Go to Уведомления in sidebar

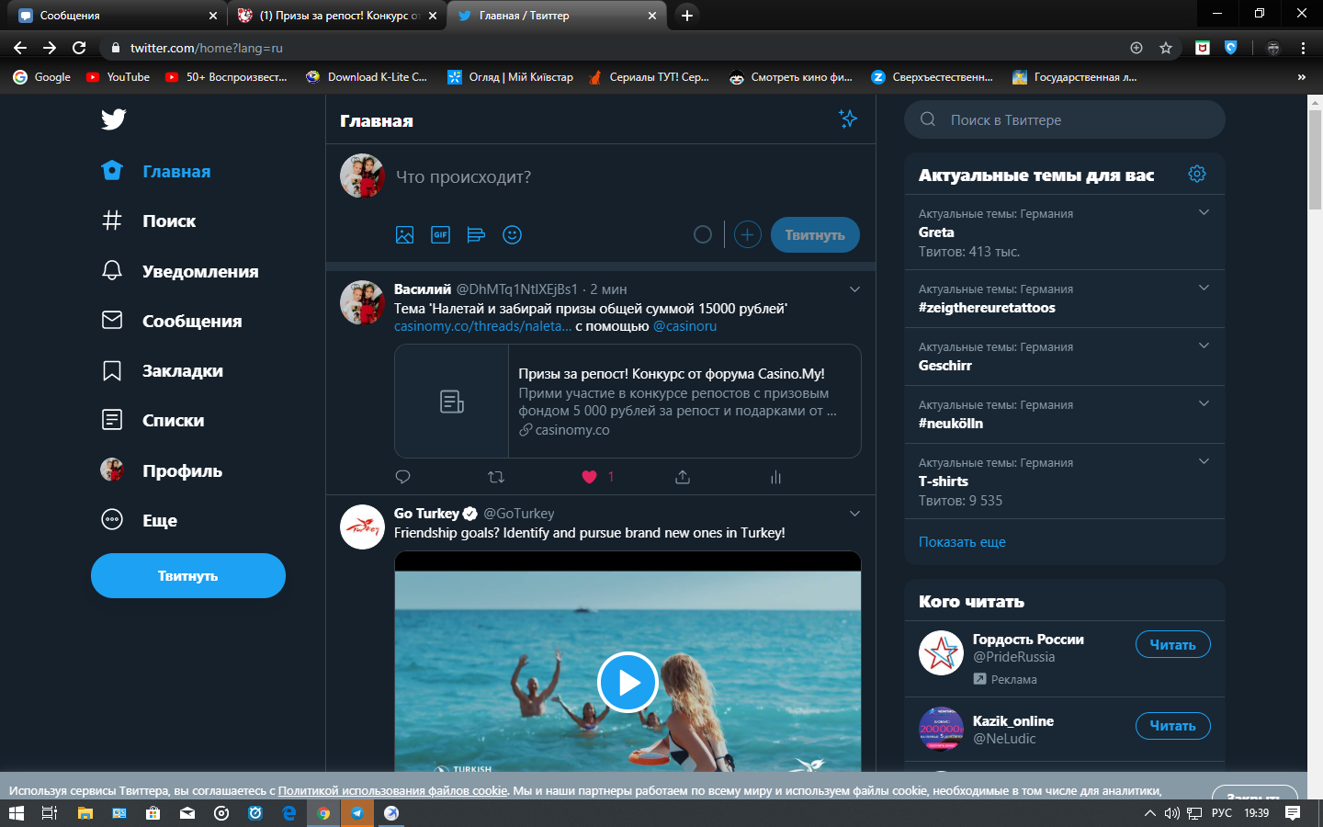[199, 271]
